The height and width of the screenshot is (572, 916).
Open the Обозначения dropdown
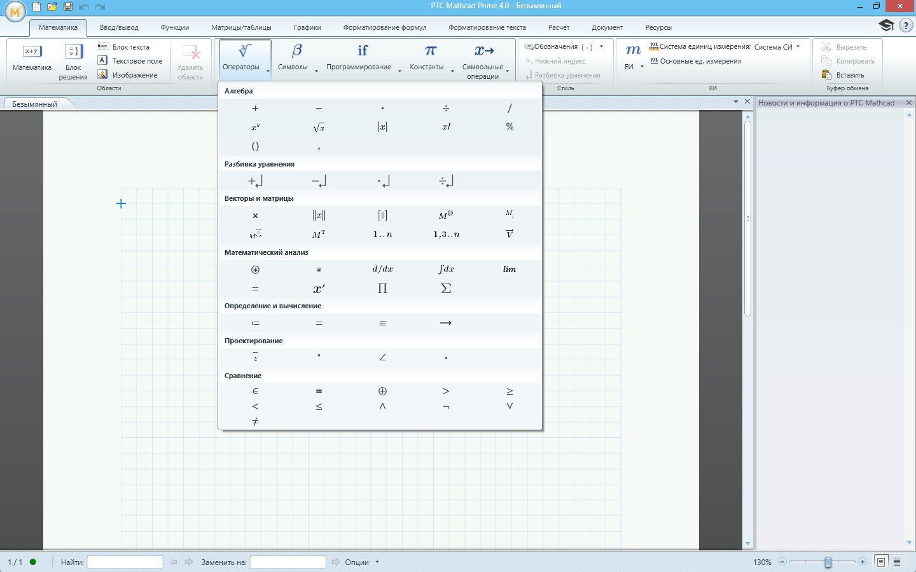click(564, 47)
